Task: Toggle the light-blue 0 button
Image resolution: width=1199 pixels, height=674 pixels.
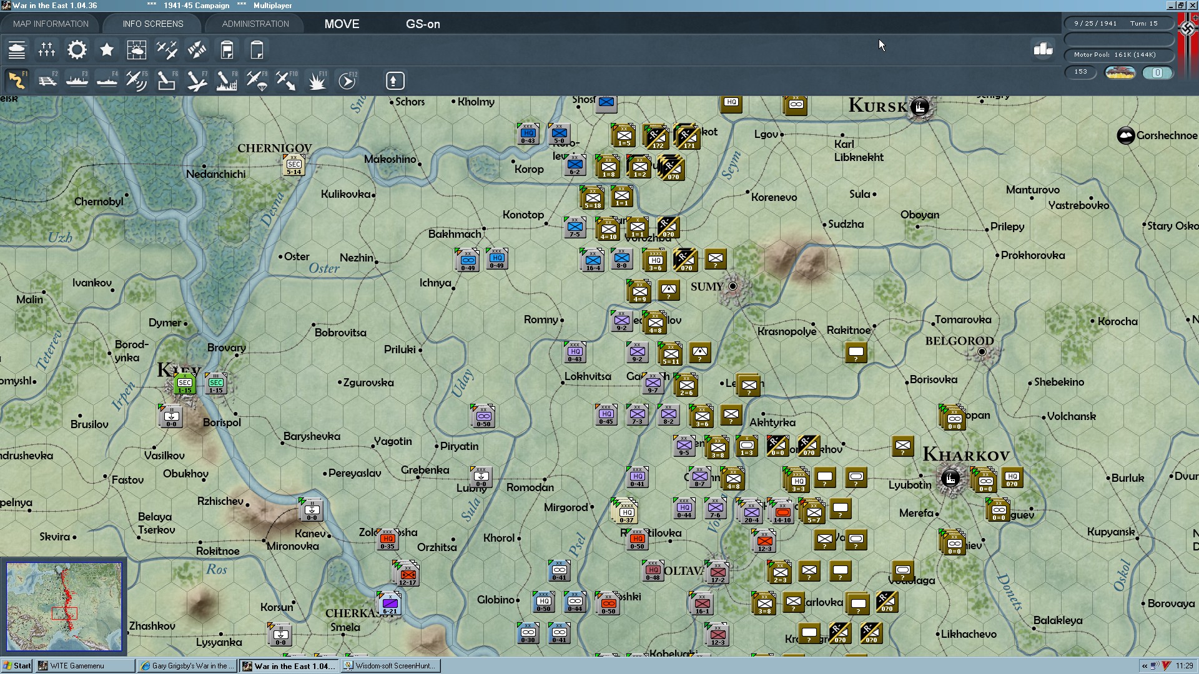Action: [1157, 72]
